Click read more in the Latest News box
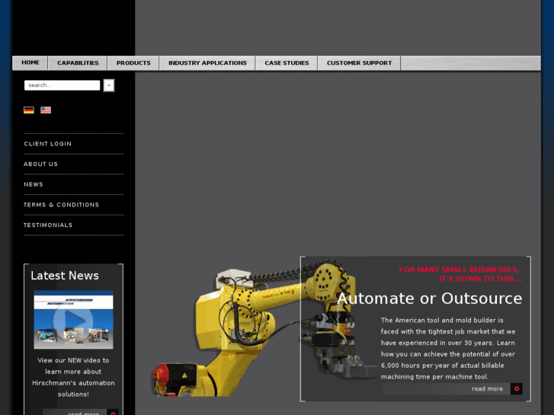This screenshot has height=415, width=554. pyautogui.click(x=84, y=413)
